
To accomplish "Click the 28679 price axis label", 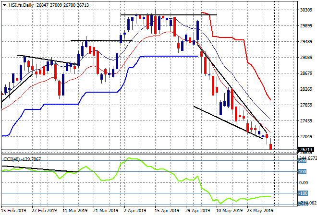I will click(306, 73).
